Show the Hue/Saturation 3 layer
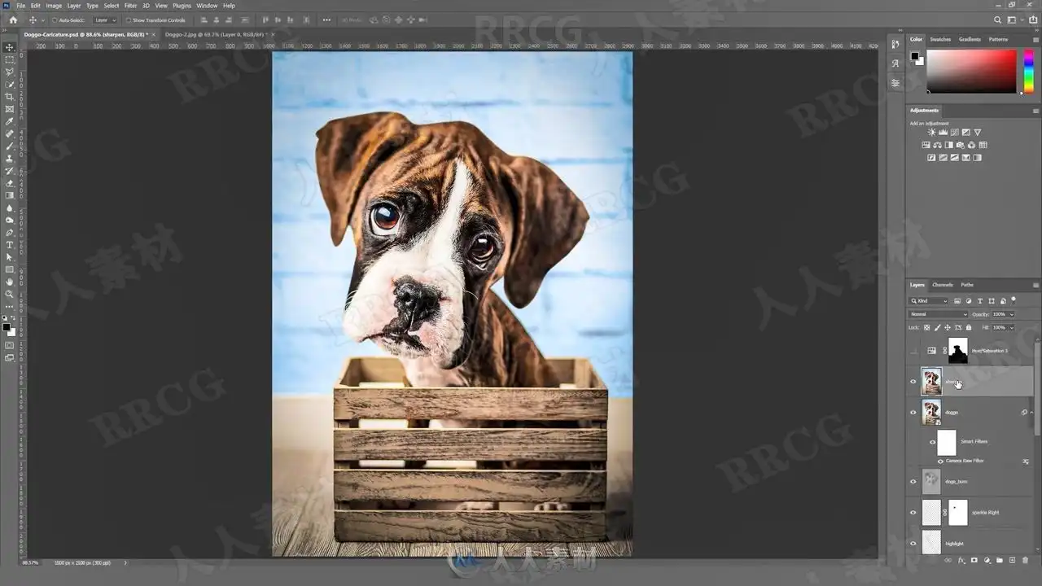 [x=913, y=351]
